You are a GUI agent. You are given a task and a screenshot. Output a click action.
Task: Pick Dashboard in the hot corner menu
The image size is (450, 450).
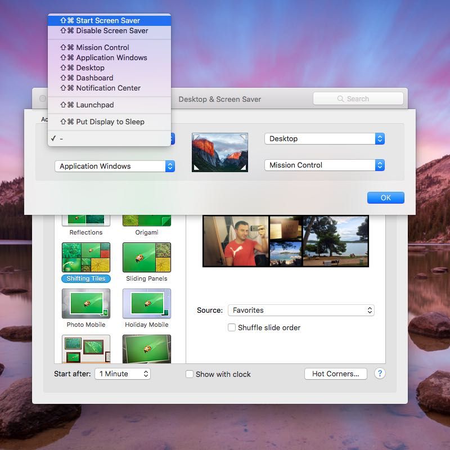point(109,78)
